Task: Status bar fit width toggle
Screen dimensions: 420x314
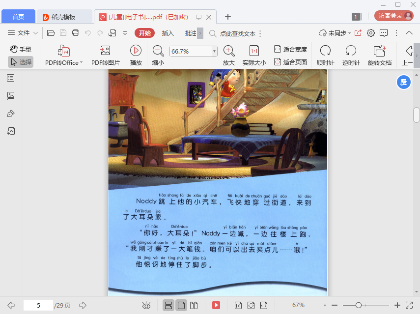Action: click(264, 305)
